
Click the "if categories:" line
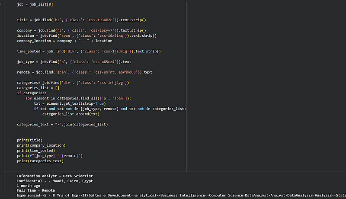click(32, 93)
